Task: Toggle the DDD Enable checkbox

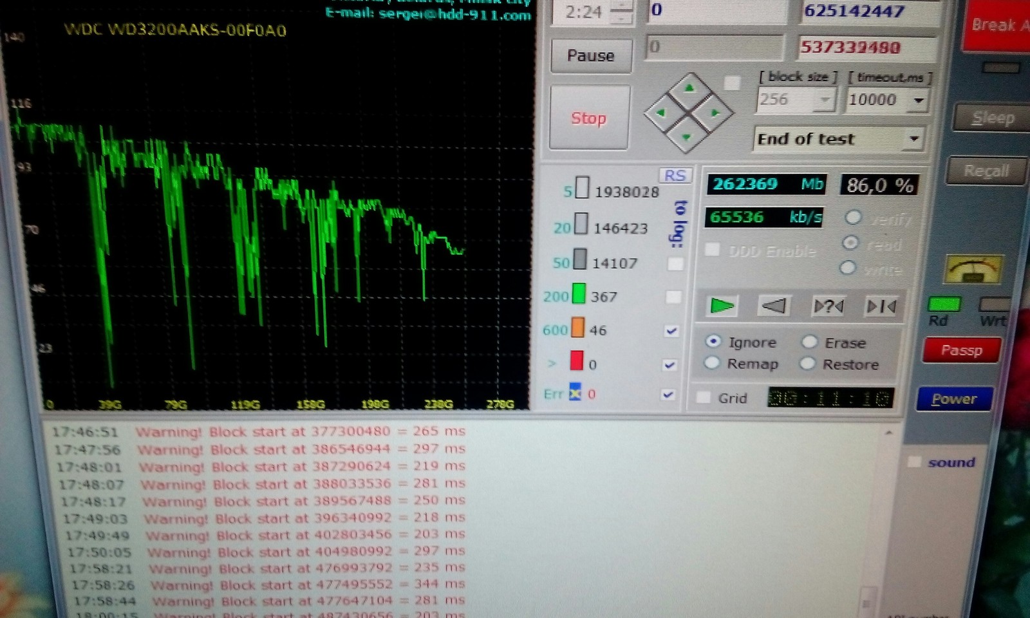Action: [x=713, y=250]
